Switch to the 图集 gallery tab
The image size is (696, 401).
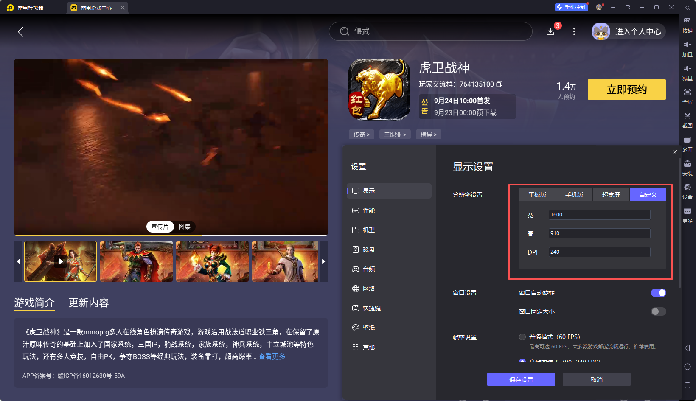[x=184, y=226]
